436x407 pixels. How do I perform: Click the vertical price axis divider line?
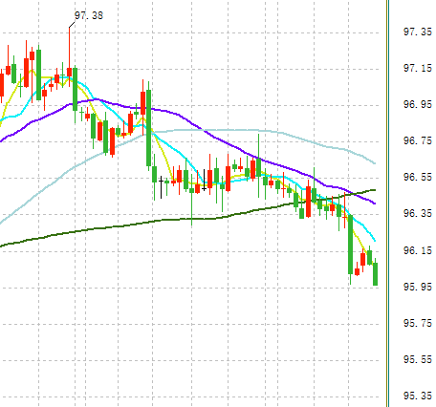pyautogui.click(x=387, y=203)
